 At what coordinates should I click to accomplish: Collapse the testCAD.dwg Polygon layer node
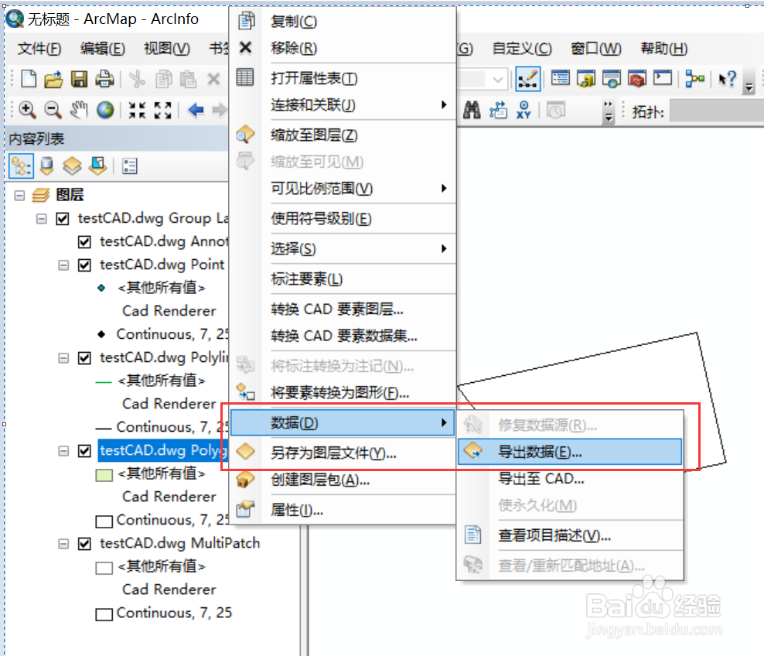pyautogui.click(x=63, y=451)
